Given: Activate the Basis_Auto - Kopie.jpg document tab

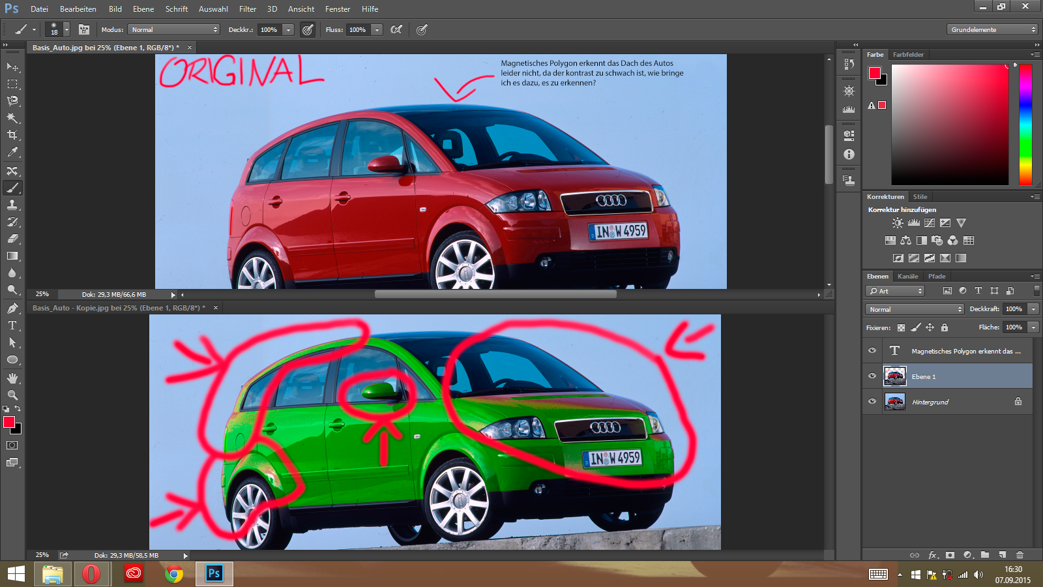Looking at the screenshot, I should tap(117, 308).
